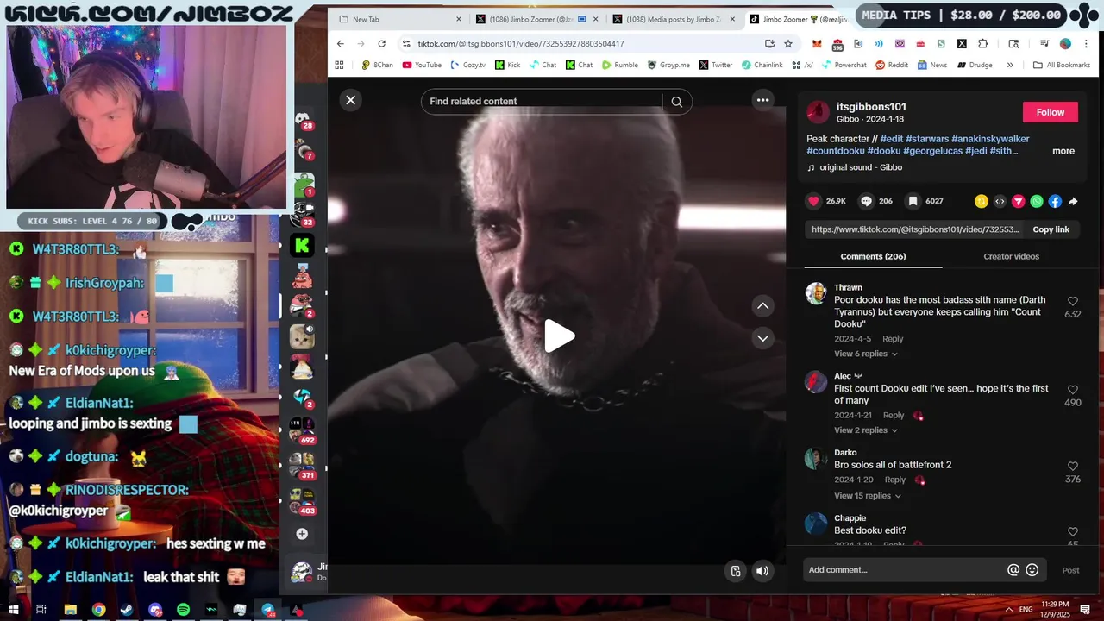Image resolution: width=1104 pixels, height=621 pixels.
Task: Open the itsgibbons101 profile name
Action: coord(871,107)
